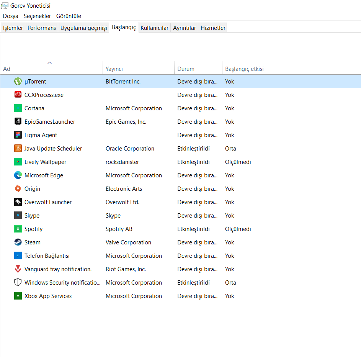Screen dimensions: 361x357
Task: Click Epic Games, Inc. publisher cell
Action: coord(126,121)
